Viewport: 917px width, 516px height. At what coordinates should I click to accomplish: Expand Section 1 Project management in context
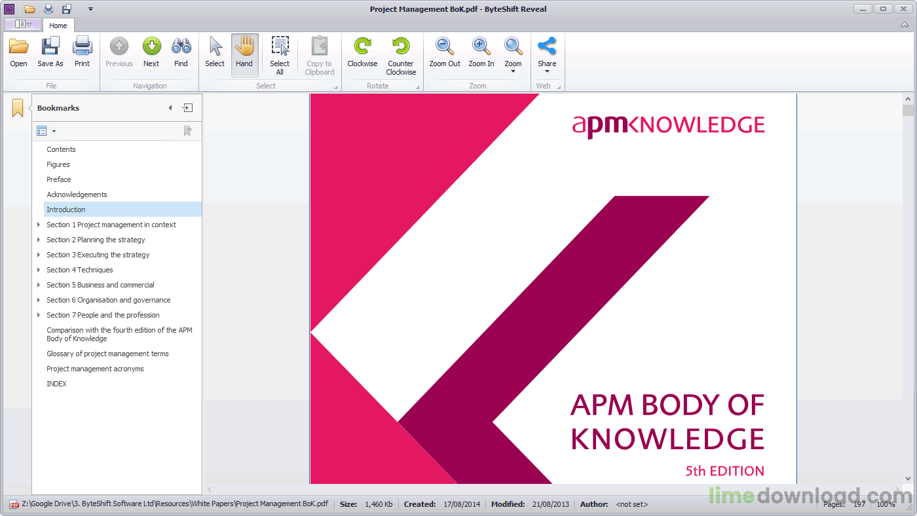click(x=39, y=225)
